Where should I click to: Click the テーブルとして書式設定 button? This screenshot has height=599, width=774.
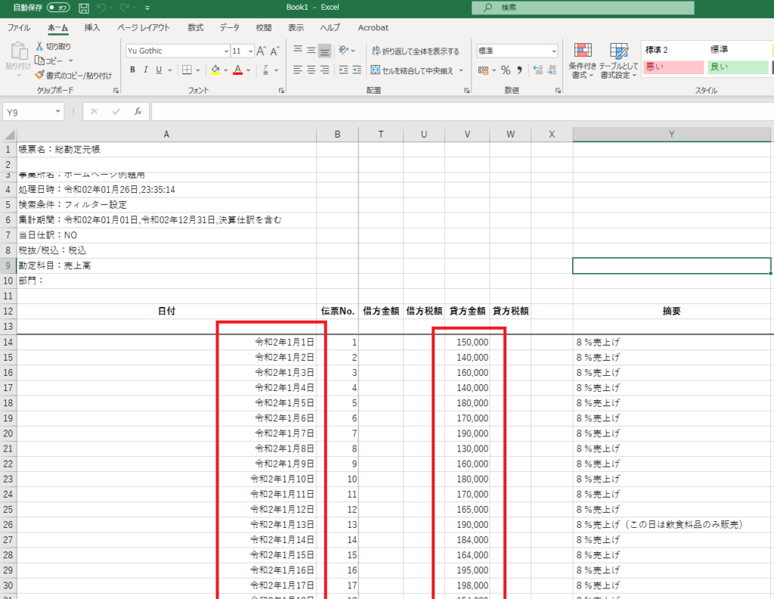click(619, 61)
